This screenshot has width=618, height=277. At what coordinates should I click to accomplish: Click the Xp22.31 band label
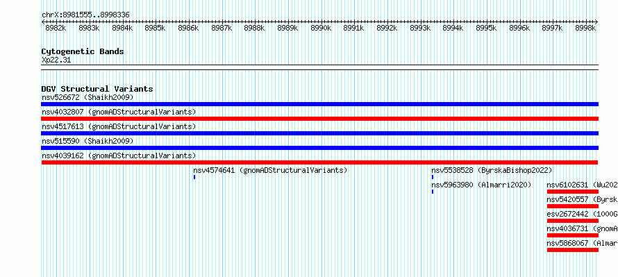(56, 60)
